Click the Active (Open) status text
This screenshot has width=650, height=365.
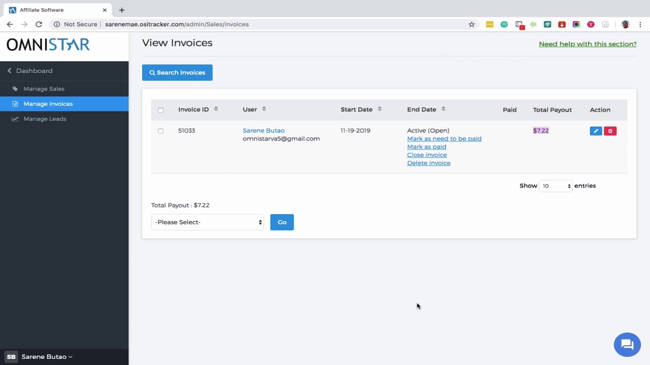[428, 130]
